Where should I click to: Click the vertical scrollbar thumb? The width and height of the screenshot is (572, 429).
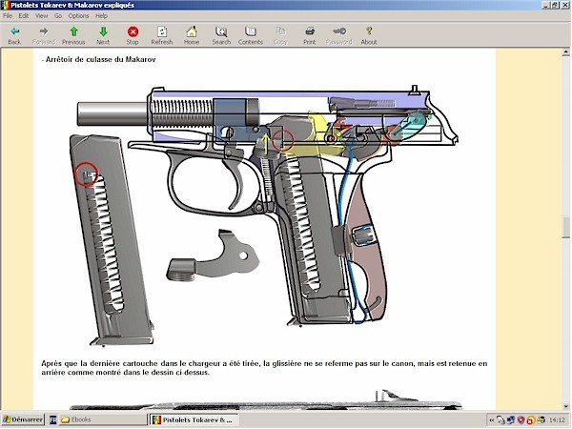(x=565, y=227)
